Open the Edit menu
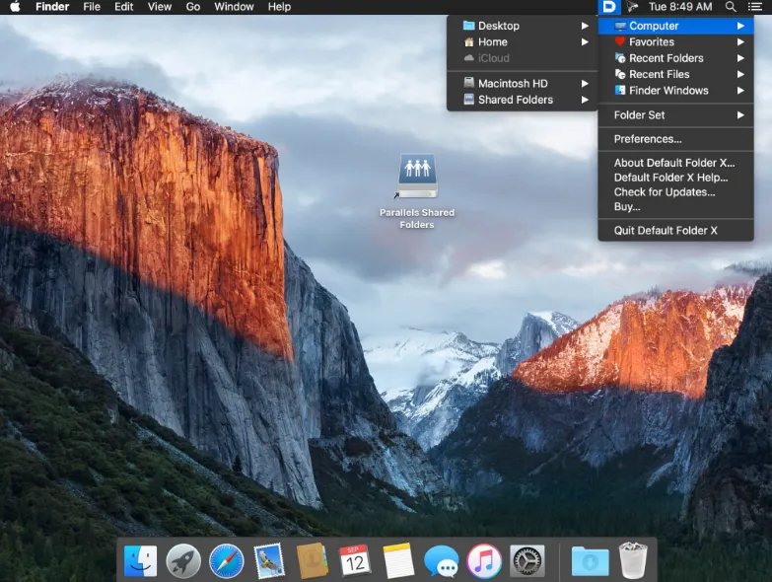 click(x=123, y=7)
